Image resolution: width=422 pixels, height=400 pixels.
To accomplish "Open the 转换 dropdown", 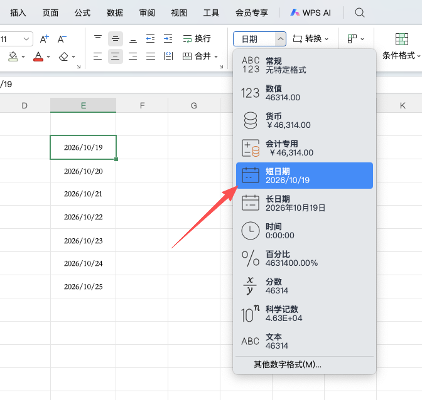I will (311, 39).
